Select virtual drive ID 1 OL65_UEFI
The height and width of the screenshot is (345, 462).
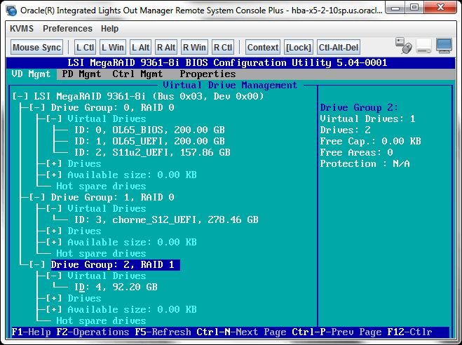(149, 141)
